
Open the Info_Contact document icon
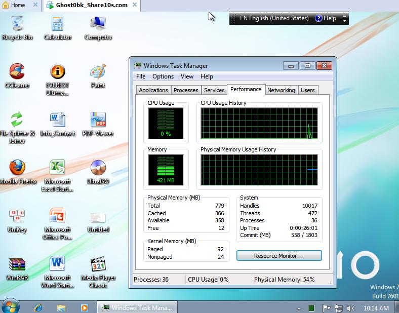point(58,124)
